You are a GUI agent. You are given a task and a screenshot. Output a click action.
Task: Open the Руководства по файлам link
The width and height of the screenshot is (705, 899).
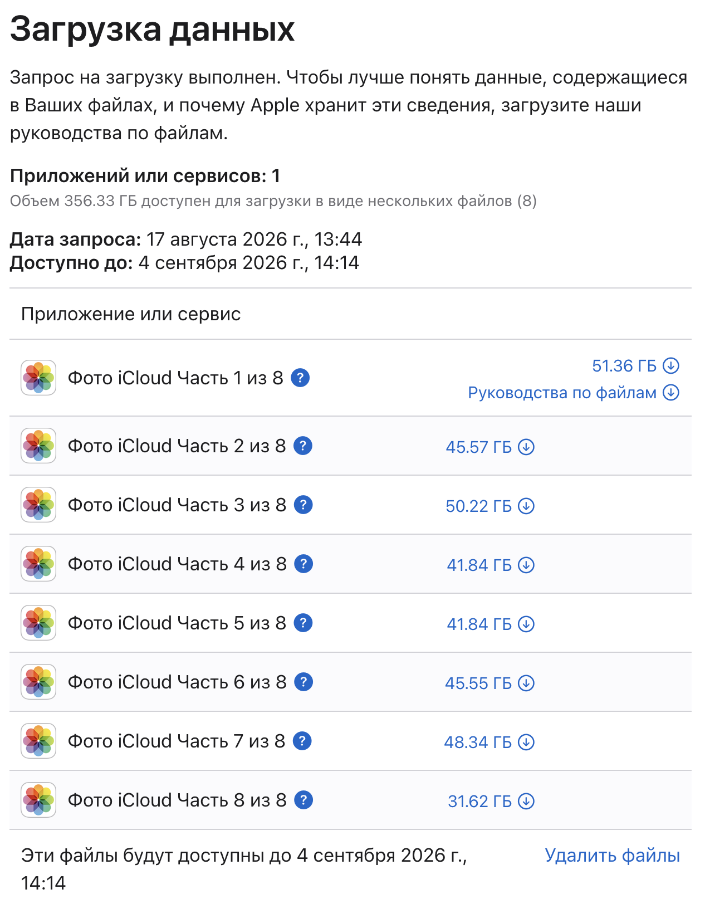tap(562, 393)
